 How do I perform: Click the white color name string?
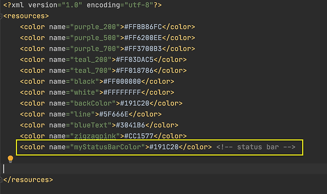(85, 92)
